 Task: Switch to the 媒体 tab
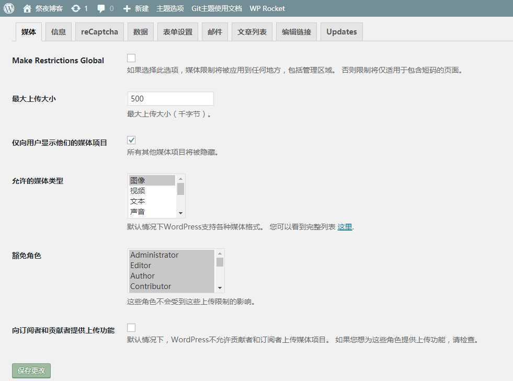pyautogui.click(x=28, y=32)
